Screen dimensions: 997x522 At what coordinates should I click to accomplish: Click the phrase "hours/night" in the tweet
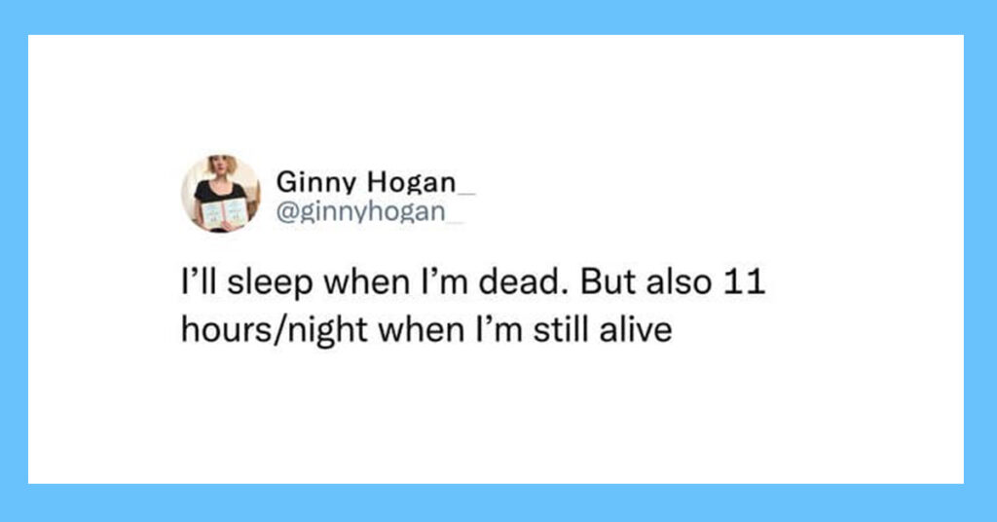point(274,330)
